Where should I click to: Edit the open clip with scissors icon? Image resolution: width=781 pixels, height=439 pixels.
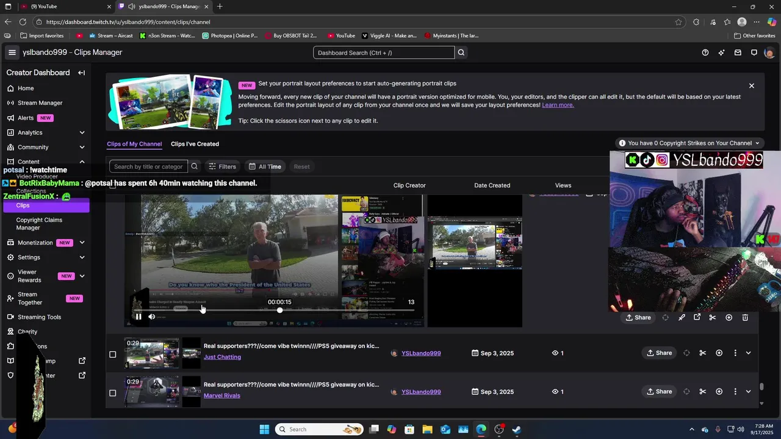712,318
